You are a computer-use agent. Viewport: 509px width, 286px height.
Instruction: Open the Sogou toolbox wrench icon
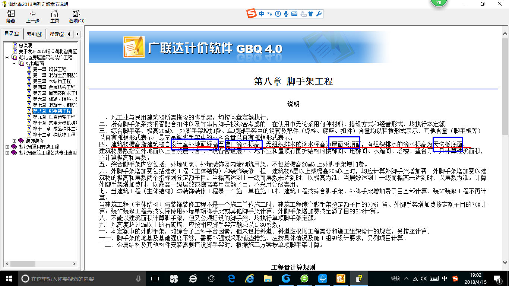pos(319,14)
